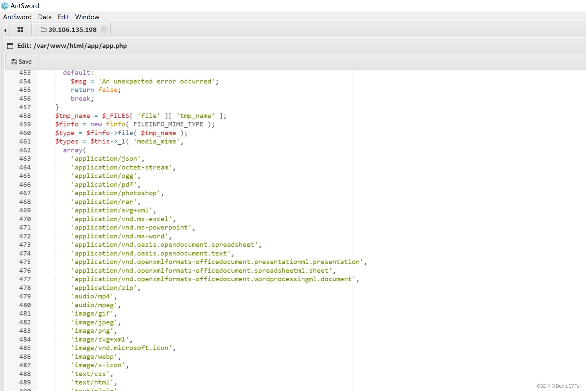Click the wordprocessingml.document entry
This screenshot has height=391, width=586.
tap(213, 279)
